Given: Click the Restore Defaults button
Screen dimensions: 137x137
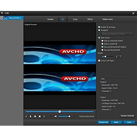Looking at the screenshot, I should (127, 116).
